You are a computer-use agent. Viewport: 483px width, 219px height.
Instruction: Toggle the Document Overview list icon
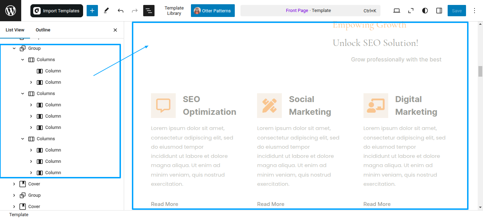[x=149, y=11]
